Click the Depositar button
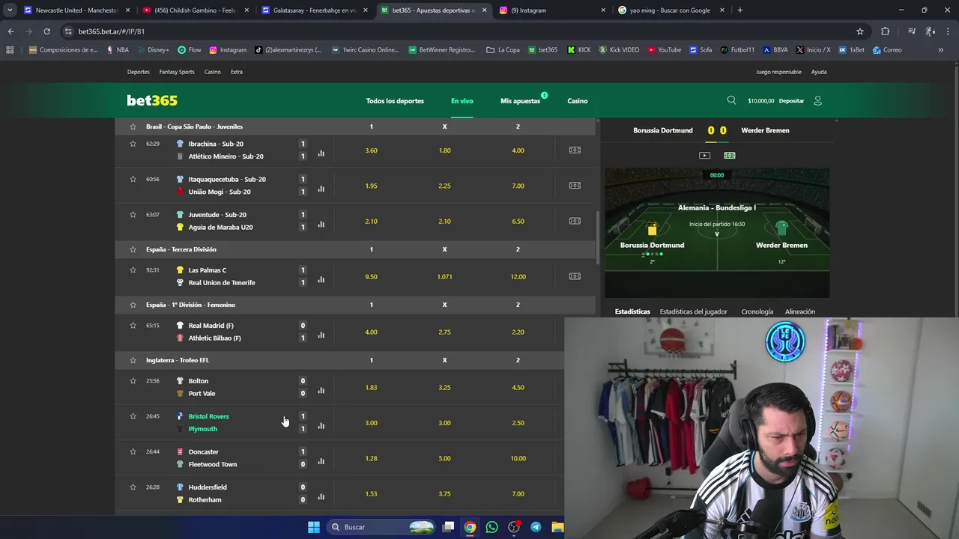Viewport: 959px width, 539px height. click(x=791, y=100)
